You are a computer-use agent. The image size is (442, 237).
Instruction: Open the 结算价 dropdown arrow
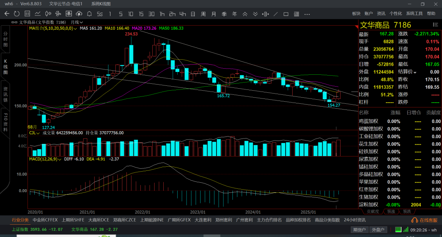click(x=415, y=73)
